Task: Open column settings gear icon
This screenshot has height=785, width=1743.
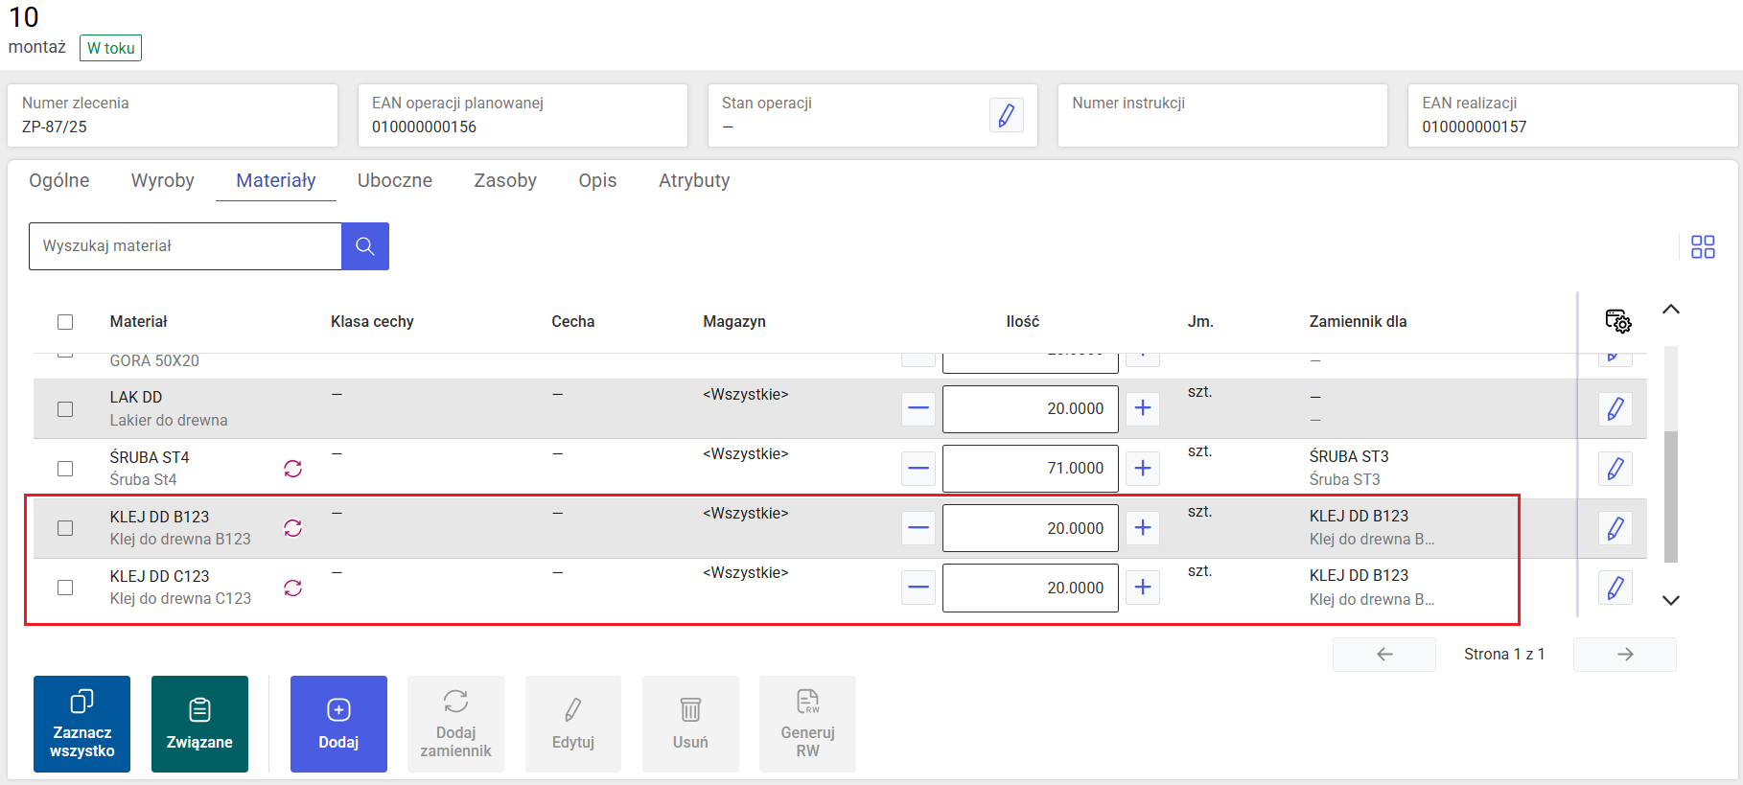Action: coord(1617,322)
